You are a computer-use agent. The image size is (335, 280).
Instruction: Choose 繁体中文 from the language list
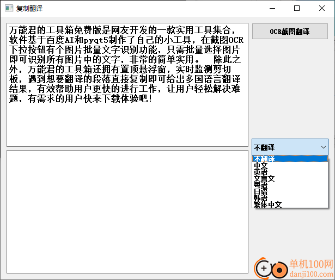tap(290, 204)
